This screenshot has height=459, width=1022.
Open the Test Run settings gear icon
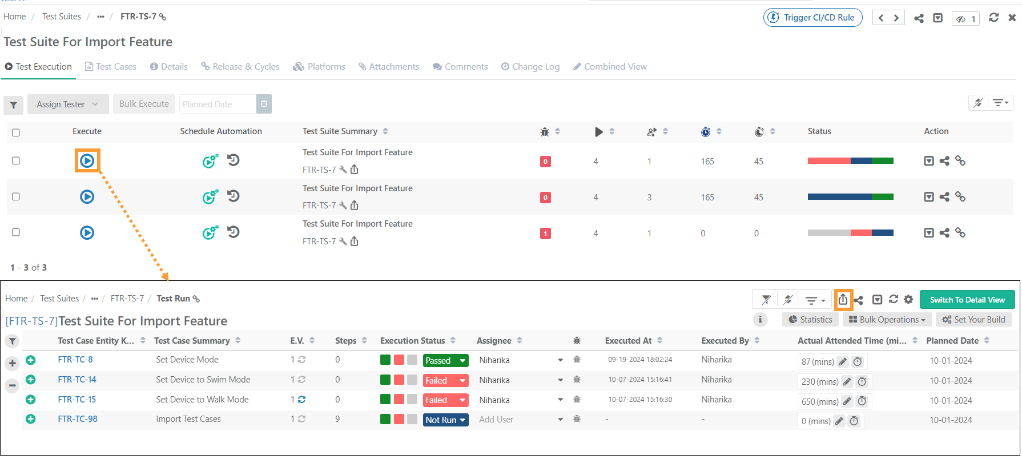[908, 300]
